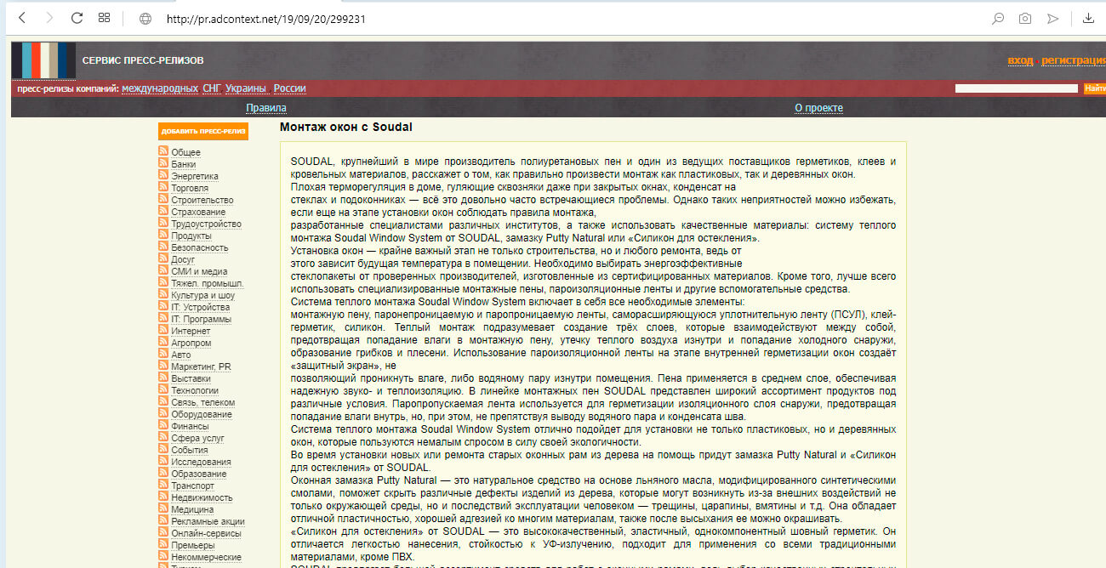Open the О проекте menu link
Image resolution: width=1106 pixels, height=568 pixels.
[x=818, y=108]
